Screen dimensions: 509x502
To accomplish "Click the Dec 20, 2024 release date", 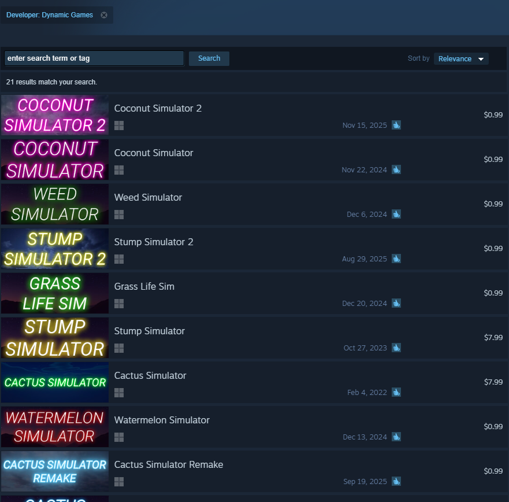I will [364, 303].
